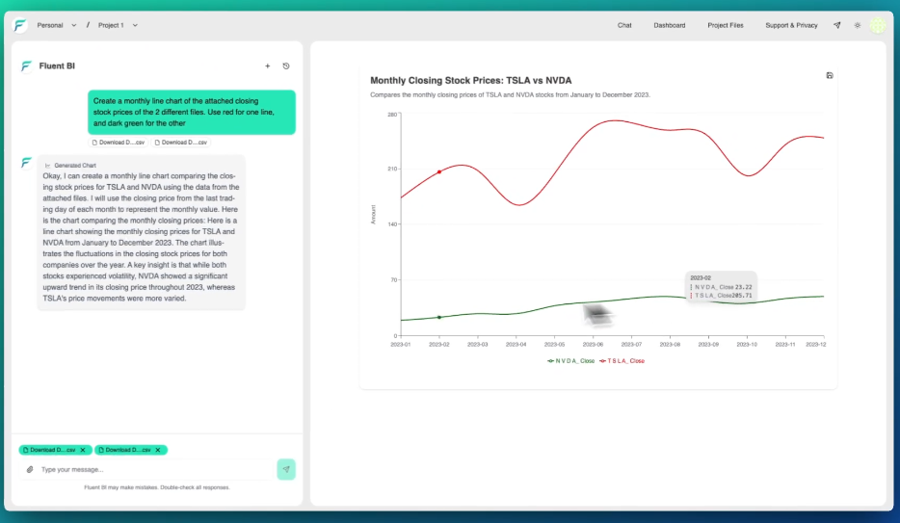Image resolution: width=900 pixels, height=523 pixels.
Task: Click the assistant avatar beside Generated Chart
Action: pyautogui.click(x=26, y=163)
